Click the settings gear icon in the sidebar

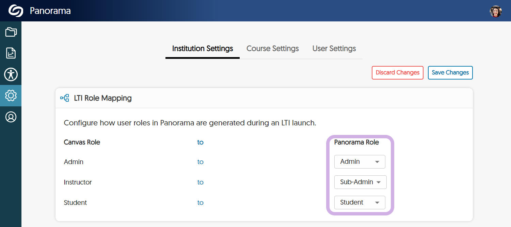click(11, 95)
